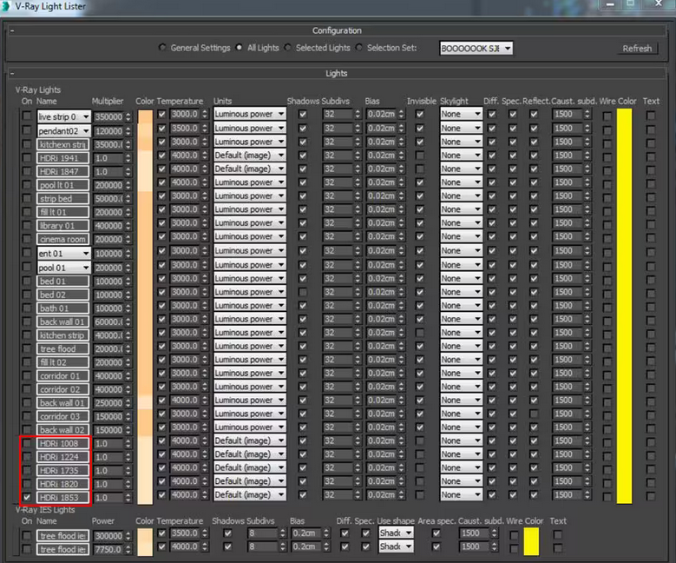This screenshot has height=563, width=676.
Task: Enable first tree flood ies light checkbox
Action: [x=27, y=535]
